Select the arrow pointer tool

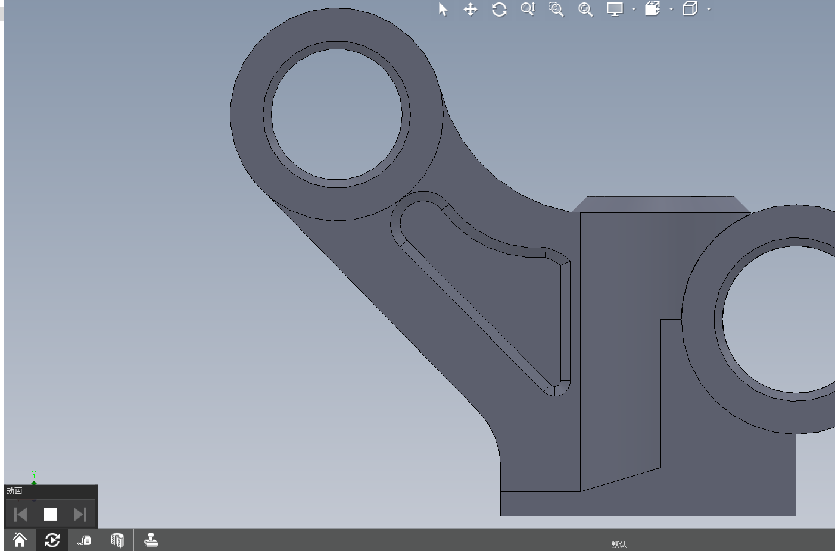tap(443, 10)
